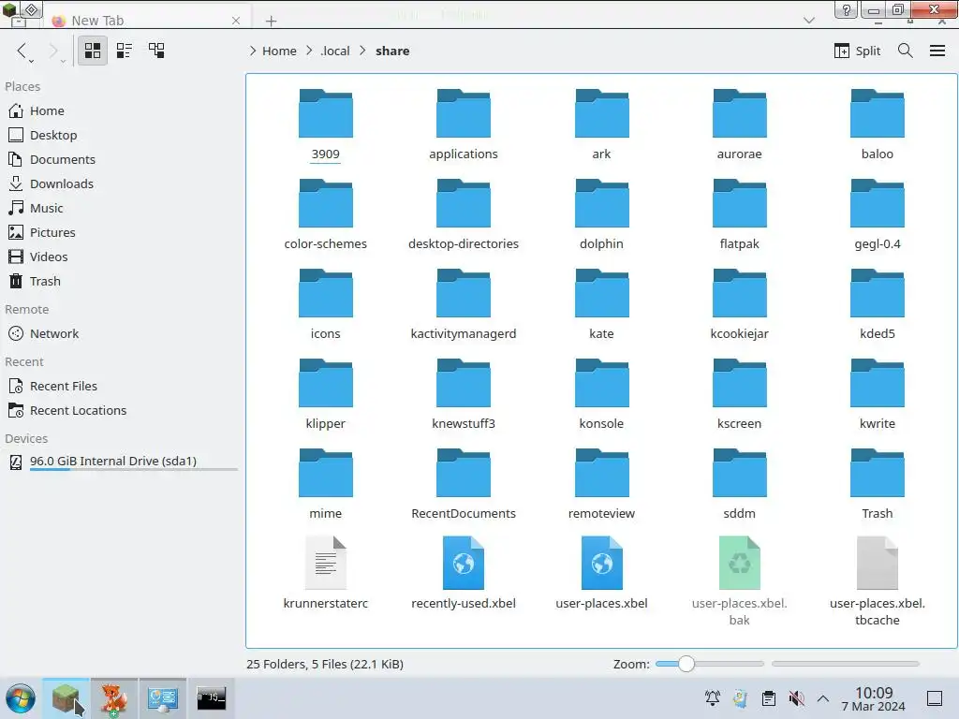The height and width of the screenshot is (719, 959).
Task: Select the desktop-directories folder
Action: pyautogui.click(x=463, y=215)
